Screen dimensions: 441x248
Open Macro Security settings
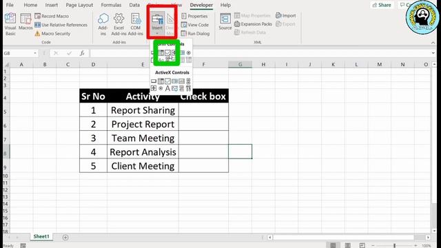pos(52,34)
